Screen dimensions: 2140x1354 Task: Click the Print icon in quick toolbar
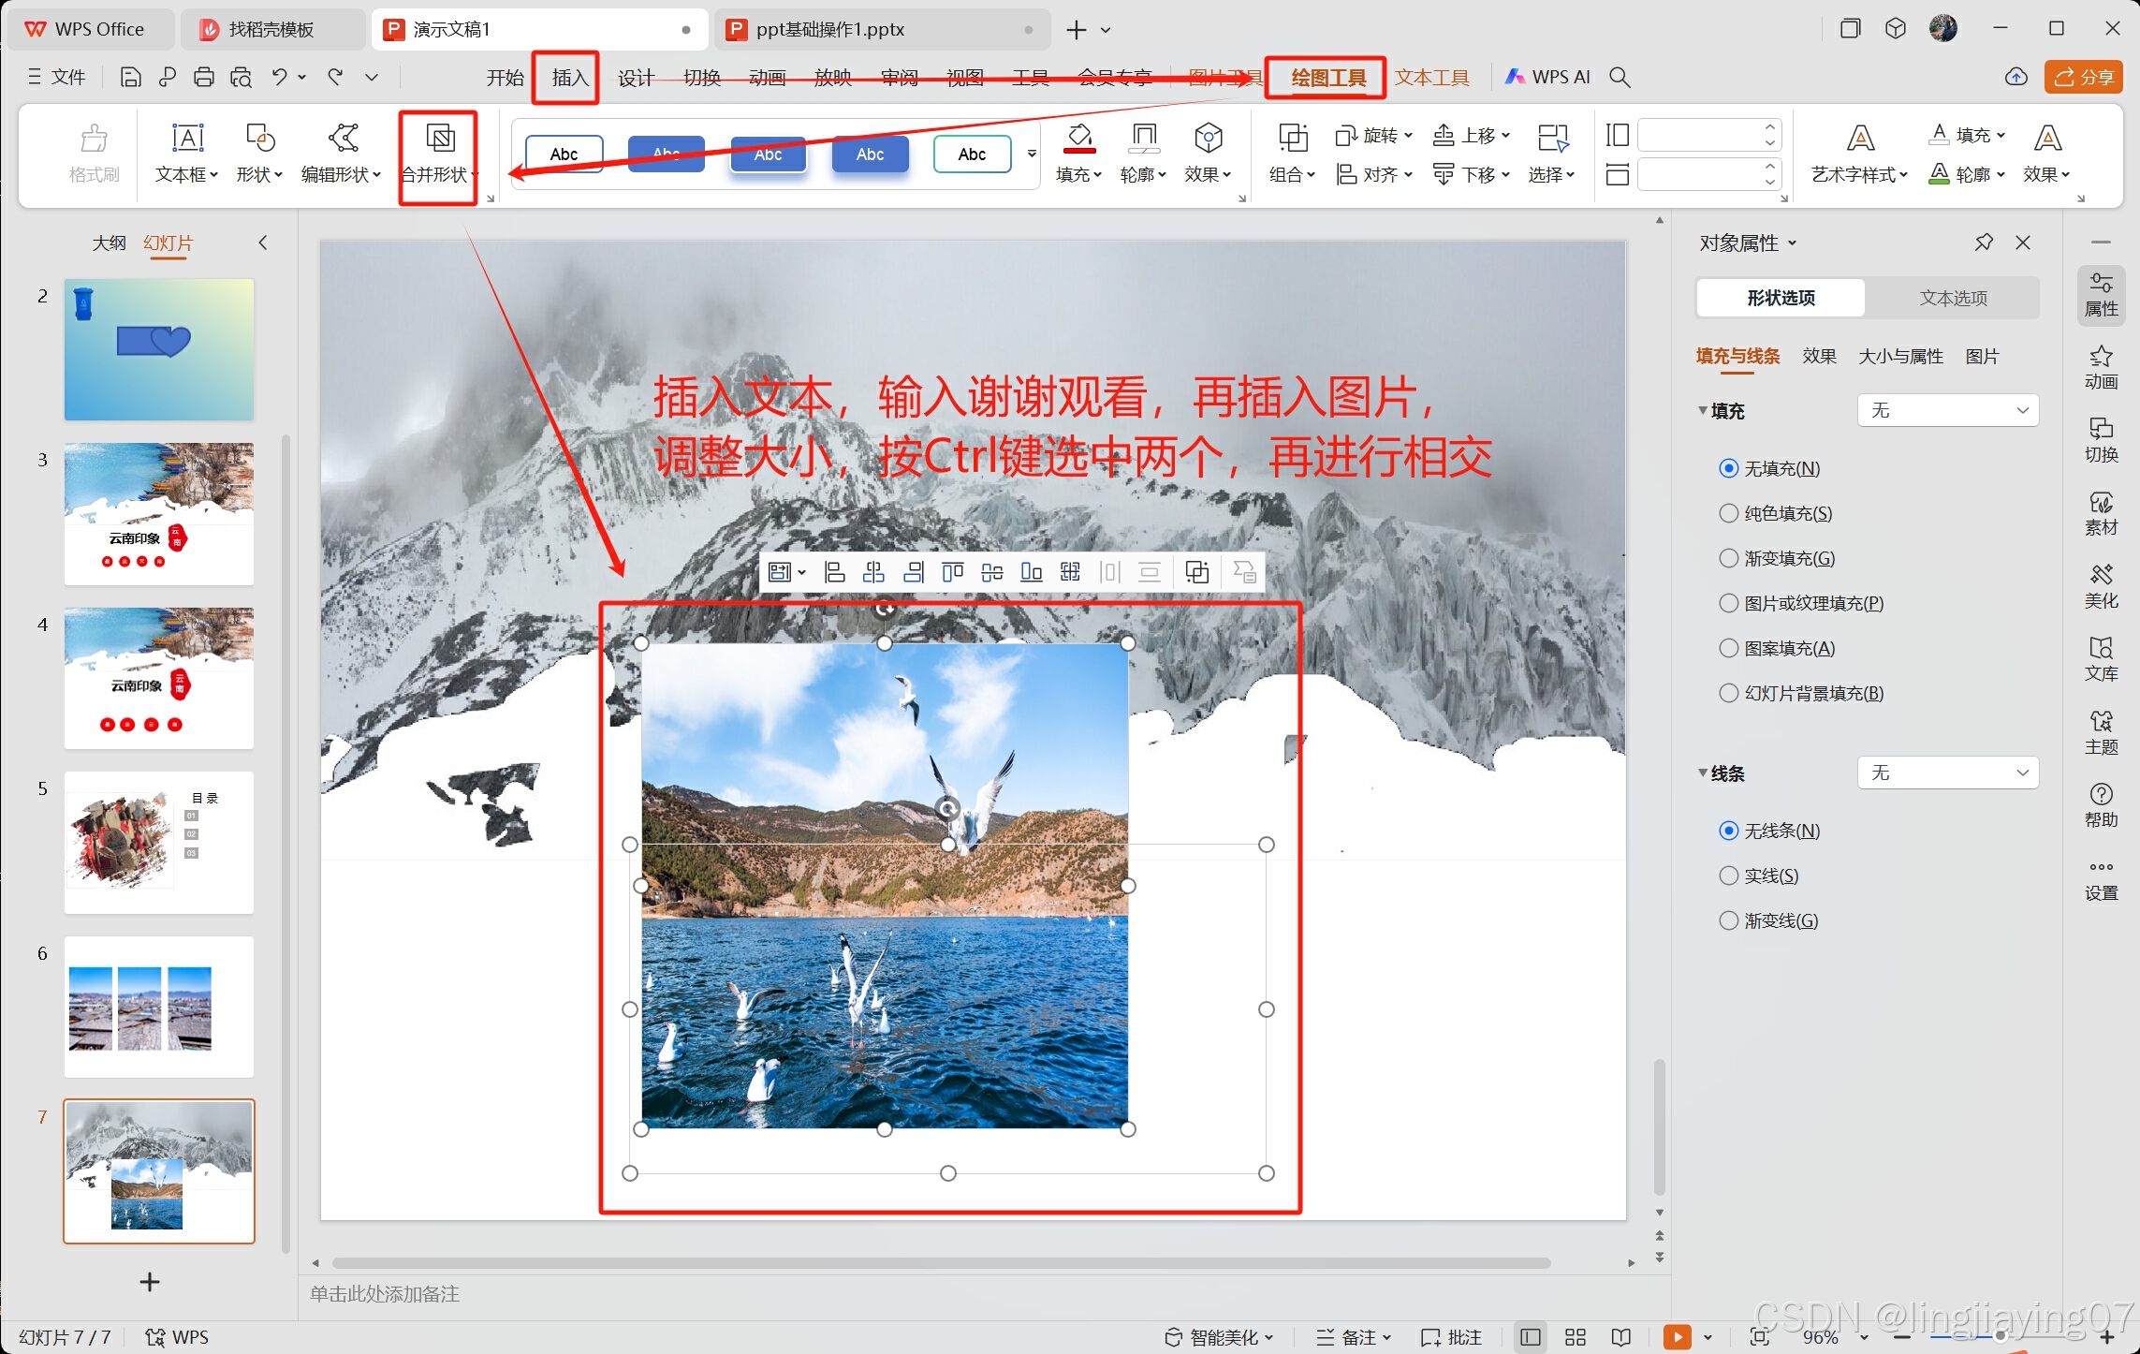click(x=203, y=78)
